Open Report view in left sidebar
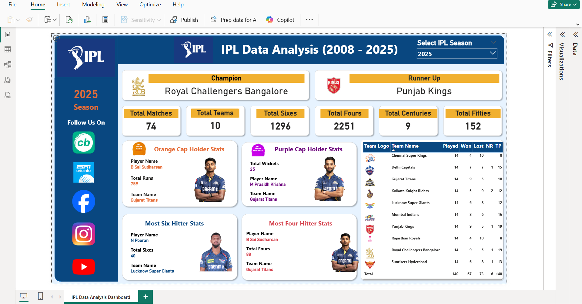Screen dimensions: 582x304 pos(8,35)
